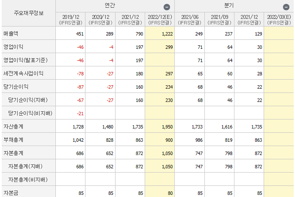This screenshot has width=295, height=197.
Task: Select the 2021/09 quarterly column header
Action: tap(219, 20)
